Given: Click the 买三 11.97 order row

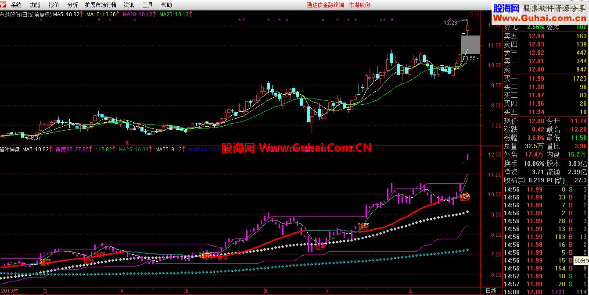Looking at the screenshot, I should pos(546,95).
